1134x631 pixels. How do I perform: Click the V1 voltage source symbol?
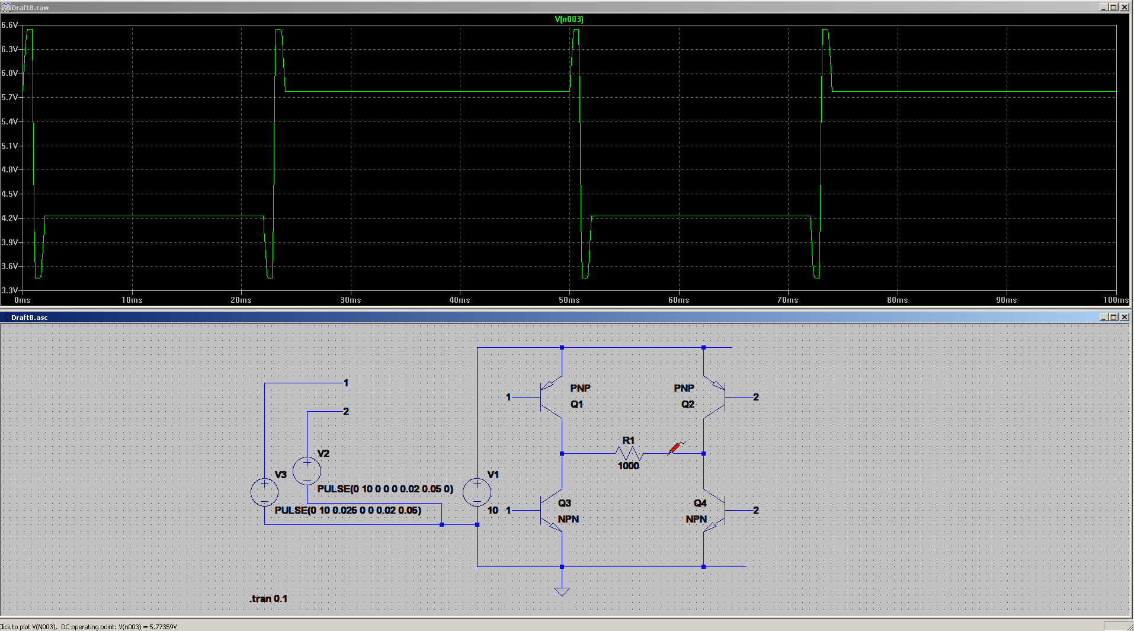477,492
